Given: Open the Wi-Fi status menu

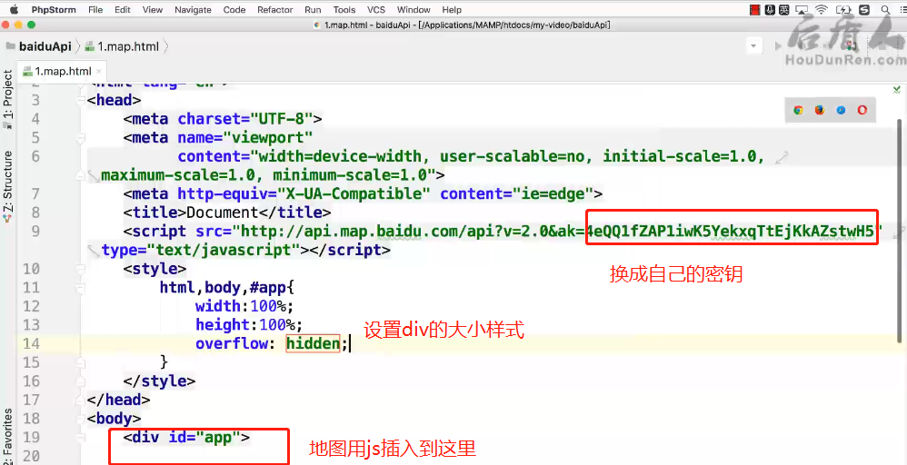Looking at the screenshot, I should [822, 10].
